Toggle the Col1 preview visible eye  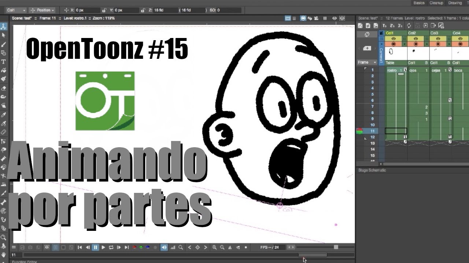point(394,38)
